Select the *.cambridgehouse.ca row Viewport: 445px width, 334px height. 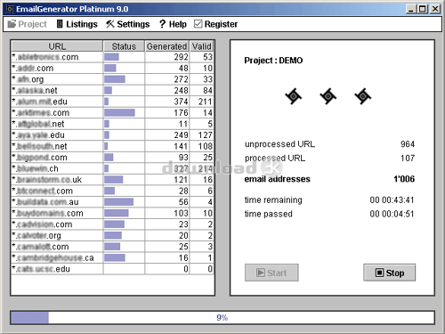112,258
